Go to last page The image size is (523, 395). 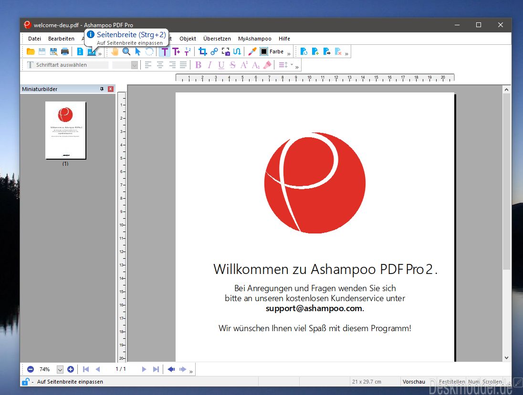click(156, 369)
